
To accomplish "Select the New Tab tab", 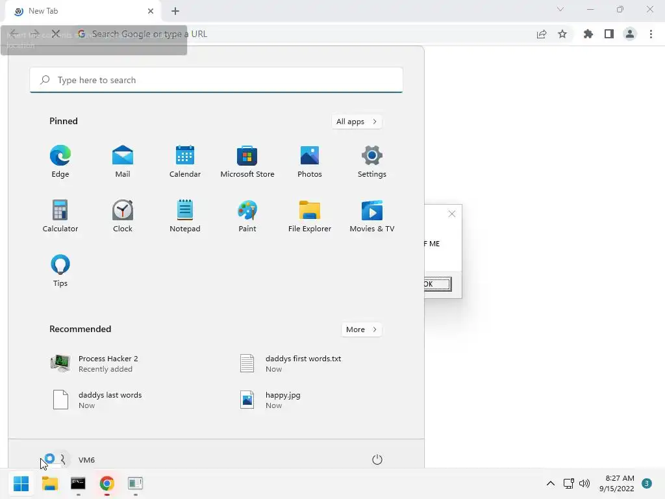I will (x=82, y=11).
